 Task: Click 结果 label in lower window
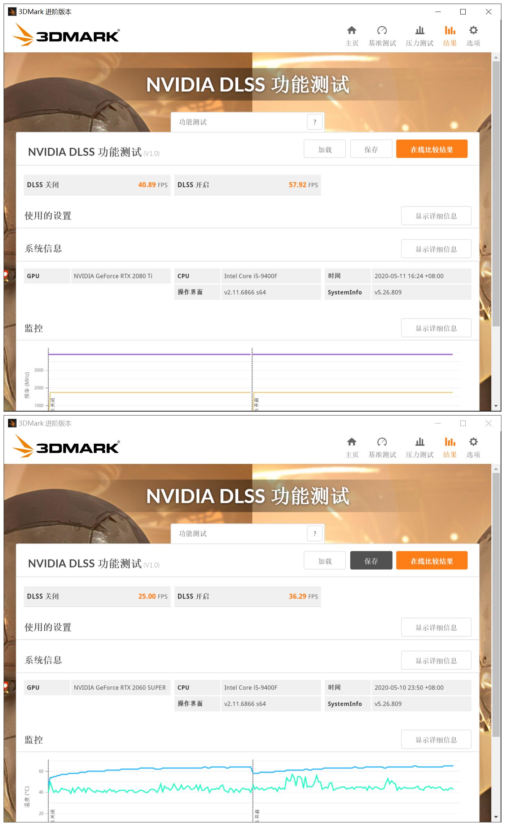click(x=450, y=455)
